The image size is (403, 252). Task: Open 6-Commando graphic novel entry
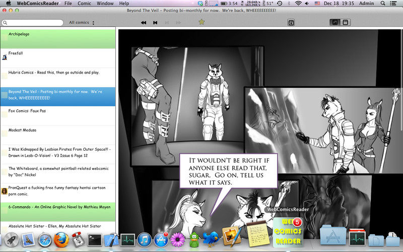[58, 212]
